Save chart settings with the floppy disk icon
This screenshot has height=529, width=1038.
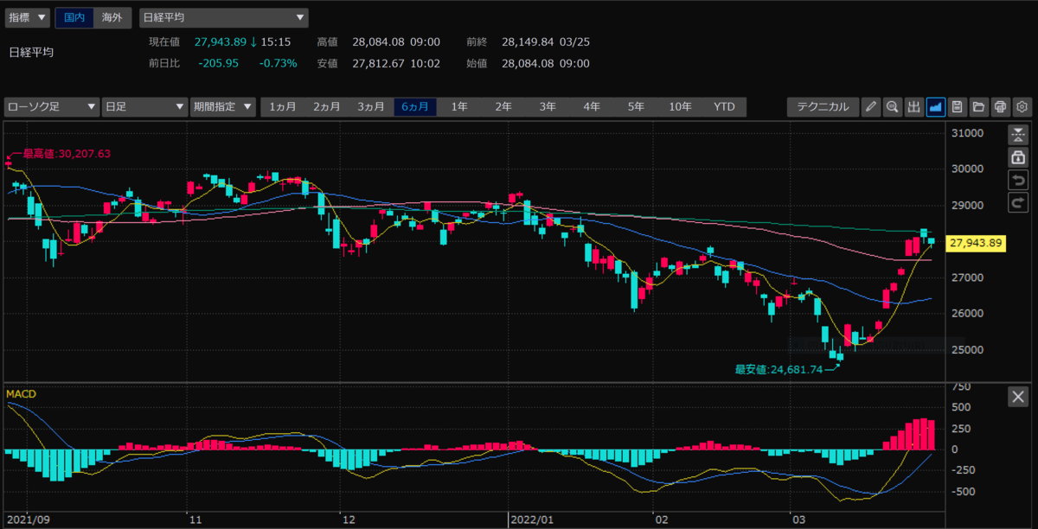957,107
